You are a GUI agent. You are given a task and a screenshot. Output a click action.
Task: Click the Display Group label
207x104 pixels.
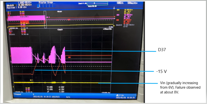pos(46,3)
